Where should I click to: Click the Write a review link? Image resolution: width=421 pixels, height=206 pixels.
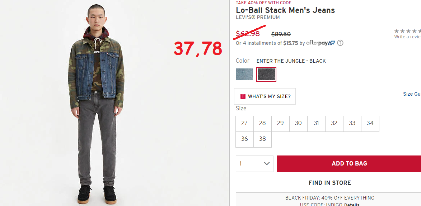click(407, 37)
